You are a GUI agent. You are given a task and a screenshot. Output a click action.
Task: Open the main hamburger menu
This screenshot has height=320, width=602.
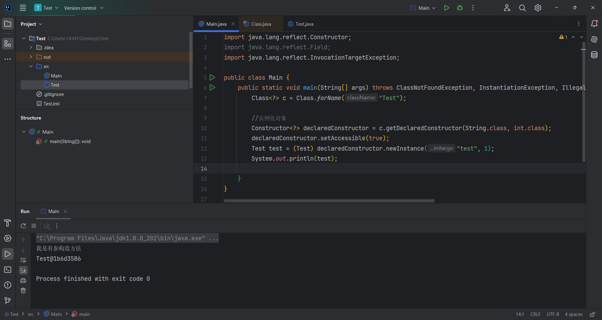point(23,8)
